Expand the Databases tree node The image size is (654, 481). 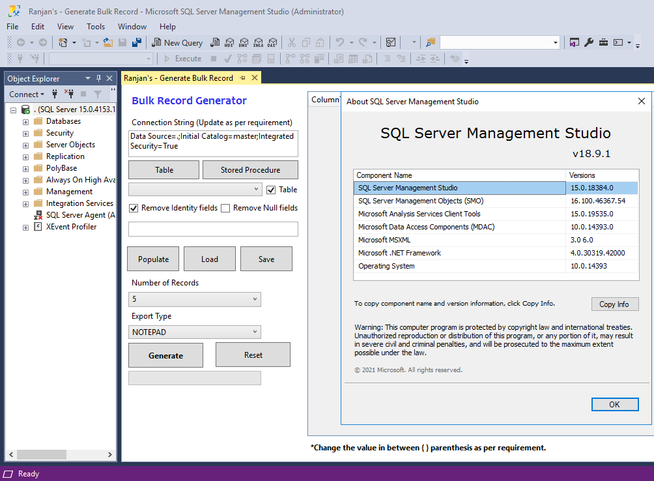click(25, 121)
